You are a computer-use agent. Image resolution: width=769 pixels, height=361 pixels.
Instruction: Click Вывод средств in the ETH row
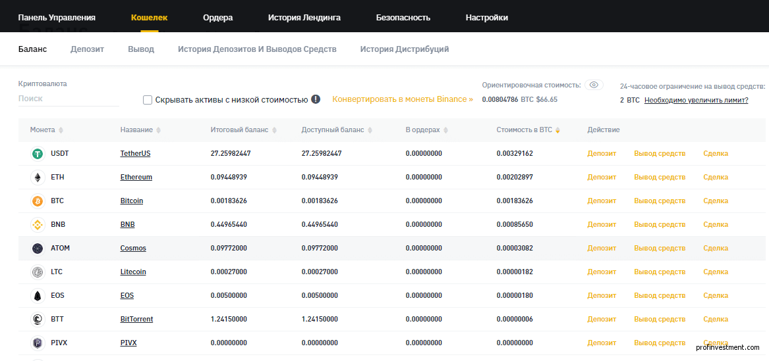pyautogui.click(x=660, y=177)
